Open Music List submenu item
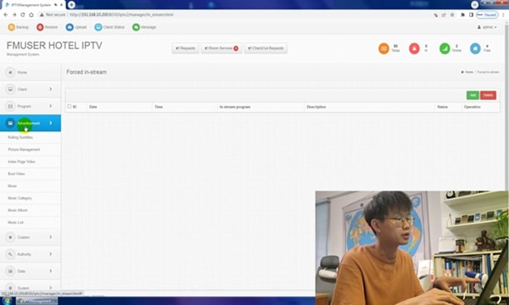Viewport: 509px width, 305px height. 15,222
